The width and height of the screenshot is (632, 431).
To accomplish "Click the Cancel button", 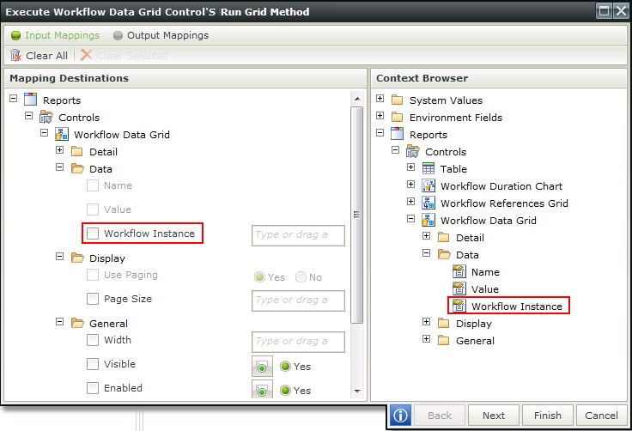I will point(601,416).
